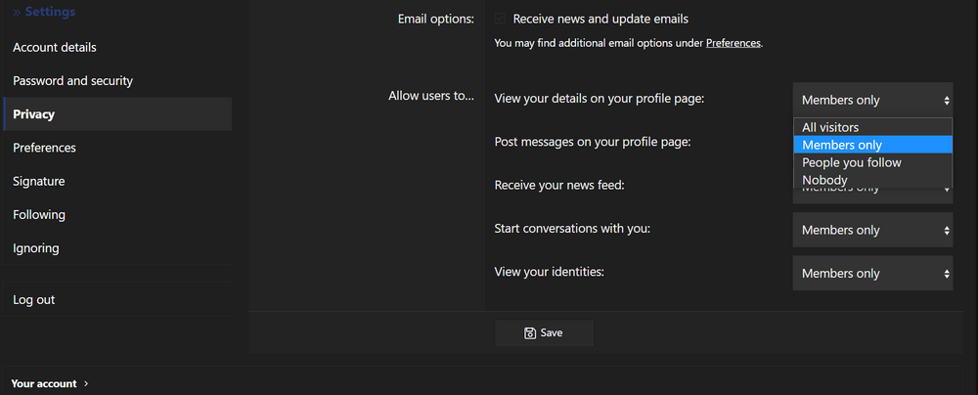Screen dimensions: 978x395
Task: Expand the View your identities dropdown
Action: coord(872,274)
